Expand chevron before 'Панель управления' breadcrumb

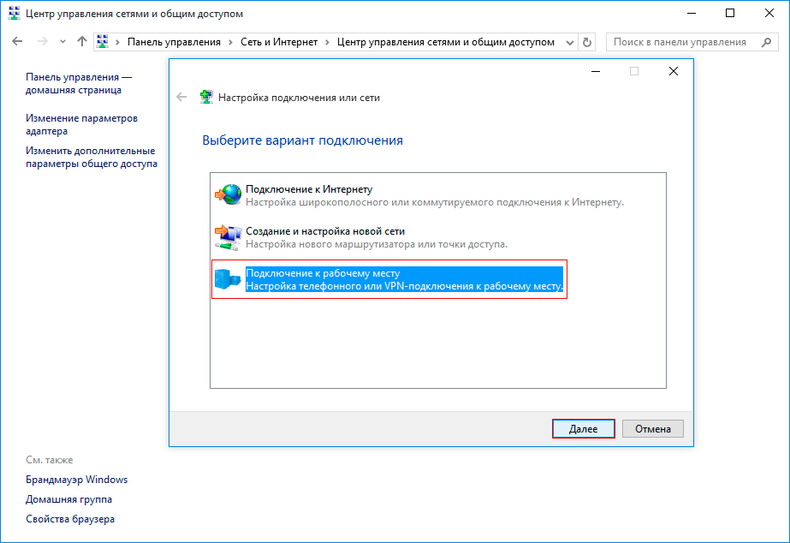coord(118,42)
